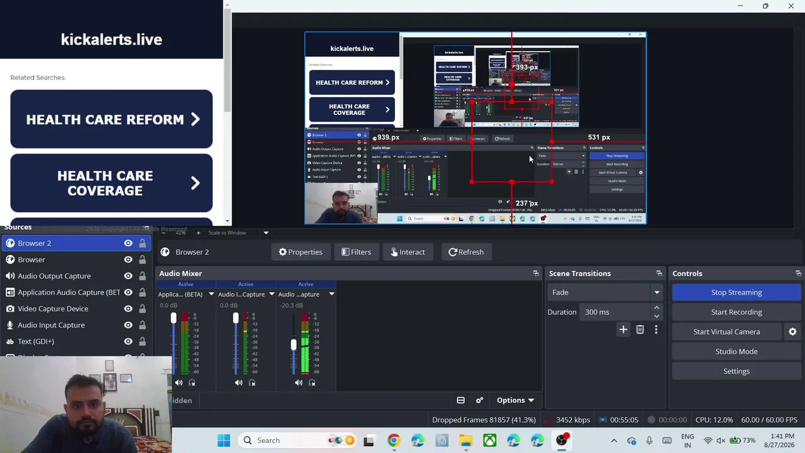The height and width of the screenshot is (453, 805).
Task: Open Filters for selected source
Action: click(x=356, y=252)
